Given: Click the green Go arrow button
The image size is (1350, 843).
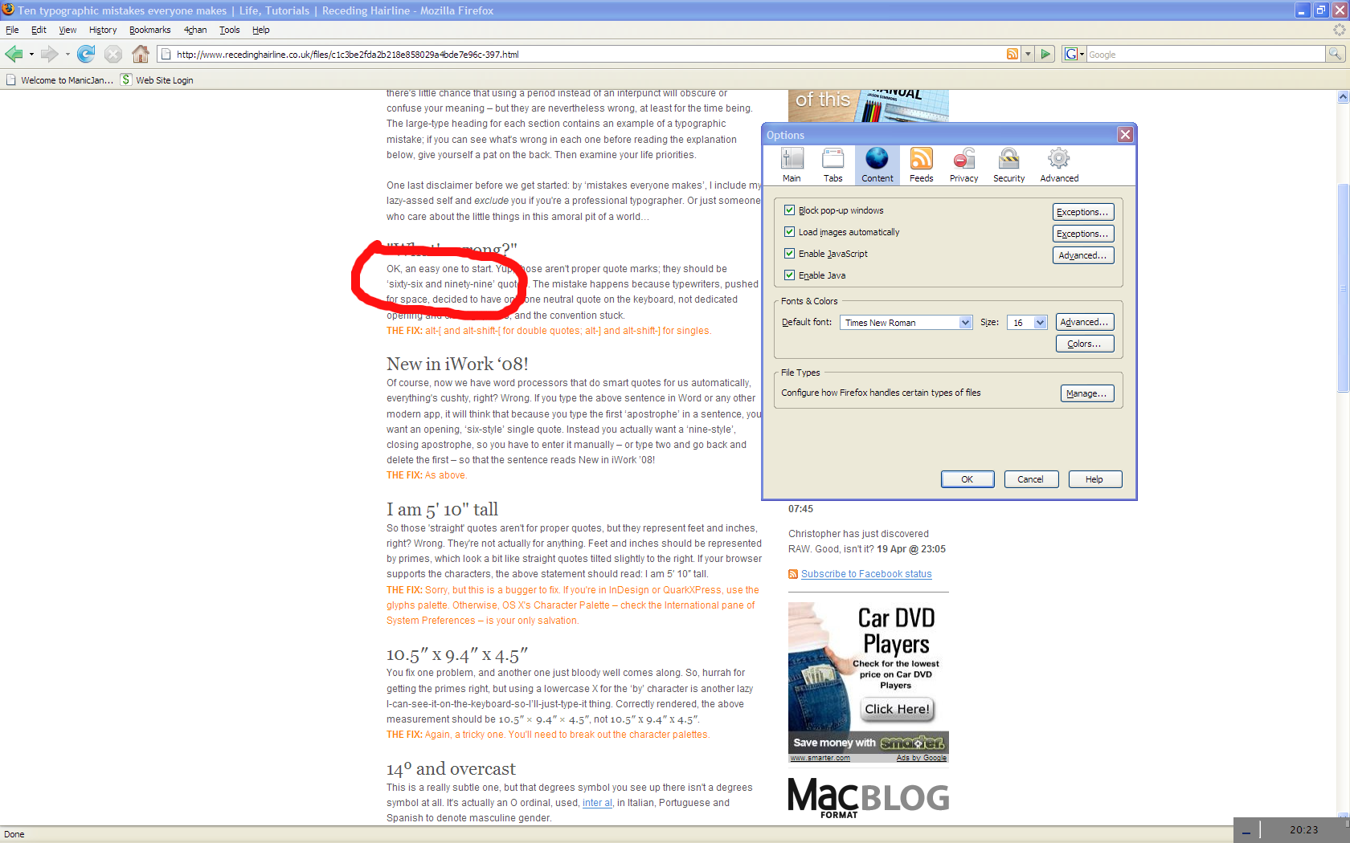Looking at the screenshot, I should 1045,55.
